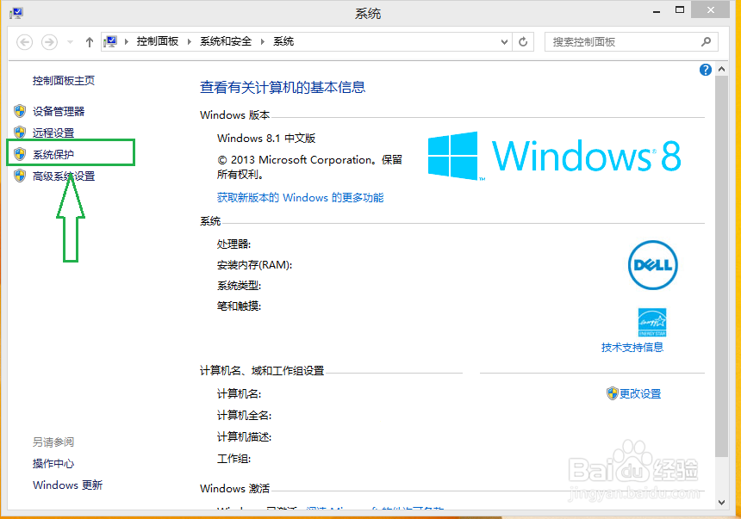
Task: Click the shield icon beside 系统保护
Action: 20,154
